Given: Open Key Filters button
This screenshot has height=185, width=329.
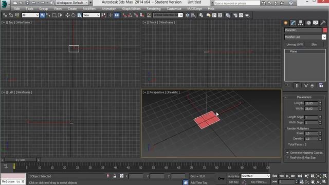Looking at the screenshot, I should [x=258, y=182].
